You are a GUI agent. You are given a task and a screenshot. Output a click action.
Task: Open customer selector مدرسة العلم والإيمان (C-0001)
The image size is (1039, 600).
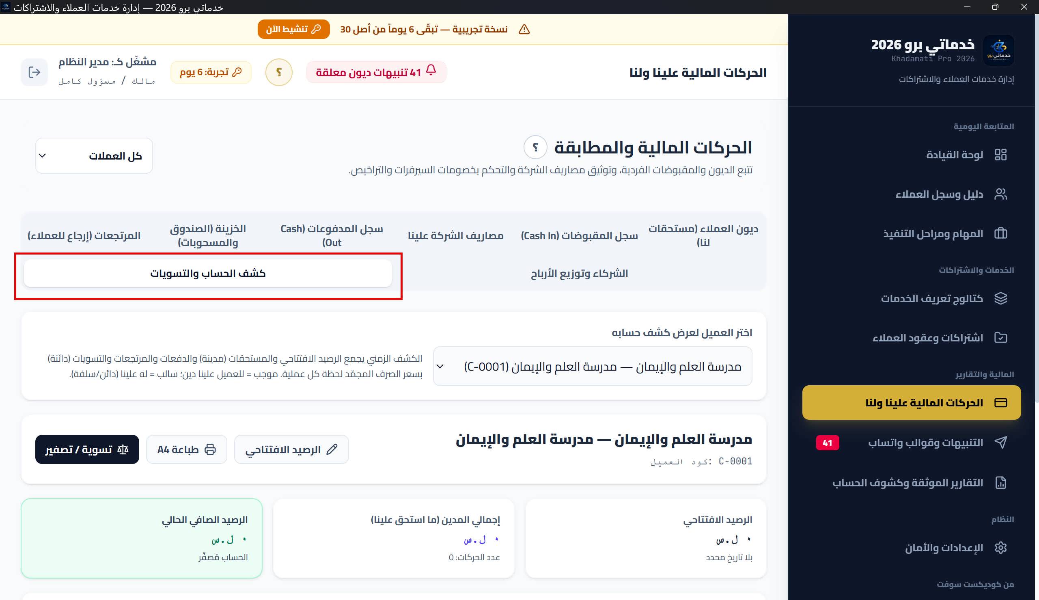pos(593,366)
